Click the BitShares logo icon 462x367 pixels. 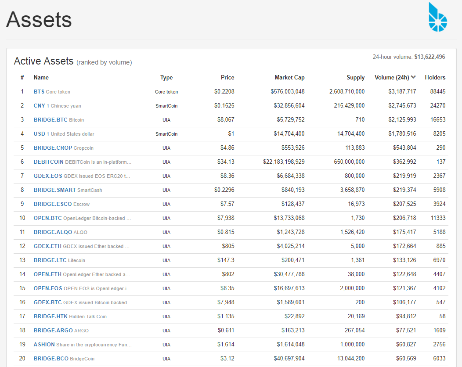pos(438,17)
